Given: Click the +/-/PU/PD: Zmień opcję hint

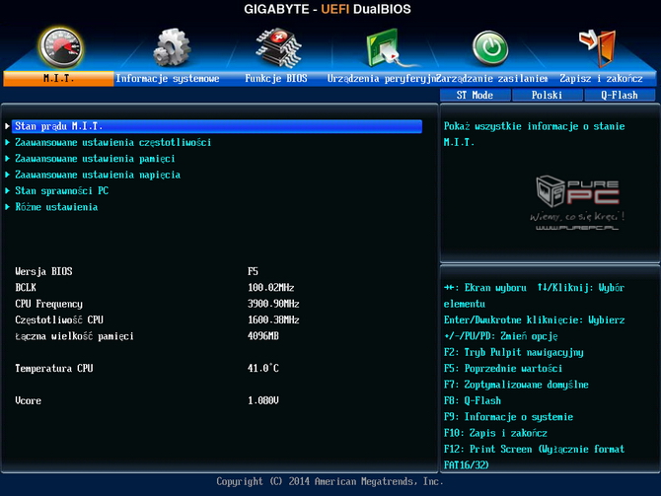Looking at the screenshot, I should click(x=500, y=336).
